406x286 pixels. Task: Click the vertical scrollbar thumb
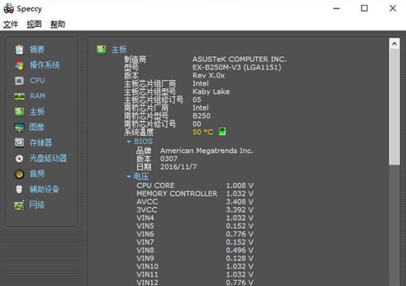click(x=394, y=107)
